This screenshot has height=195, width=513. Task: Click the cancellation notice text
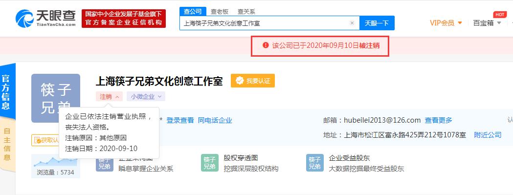click(x=326, y=45)
